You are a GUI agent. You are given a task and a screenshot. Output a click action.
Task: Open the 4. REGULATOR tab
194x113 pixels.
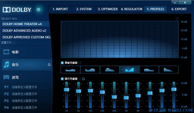coord(131,9)
